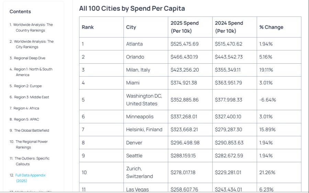The image size is (309, 193).
Task: Click the 'All 100 Cities by Spend Per Capita' heading
Action: tap(132, 9)
